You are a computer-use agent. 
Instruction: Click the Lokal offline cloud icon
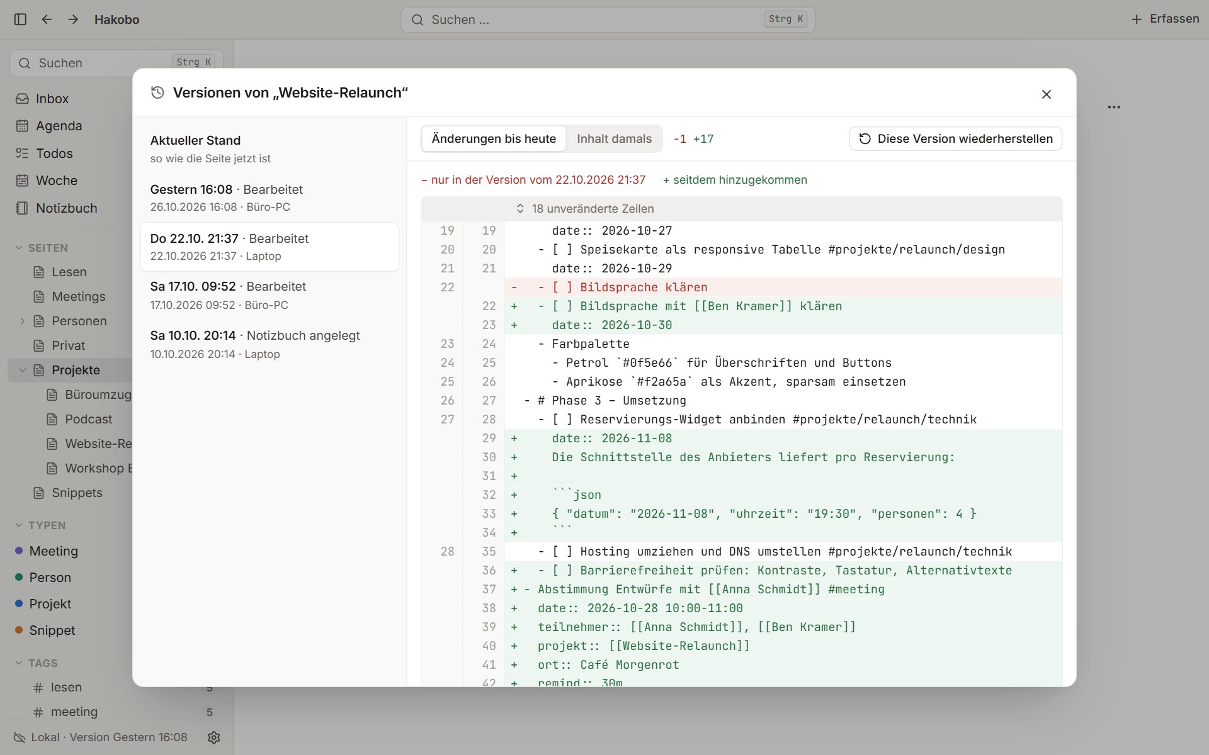[20, 737]
